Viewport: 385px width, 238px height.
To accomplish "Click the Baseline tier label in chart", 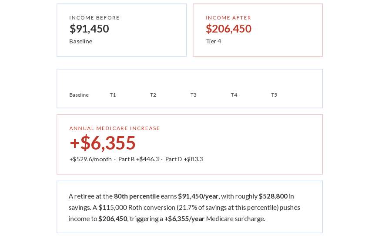I will (79, 95).
